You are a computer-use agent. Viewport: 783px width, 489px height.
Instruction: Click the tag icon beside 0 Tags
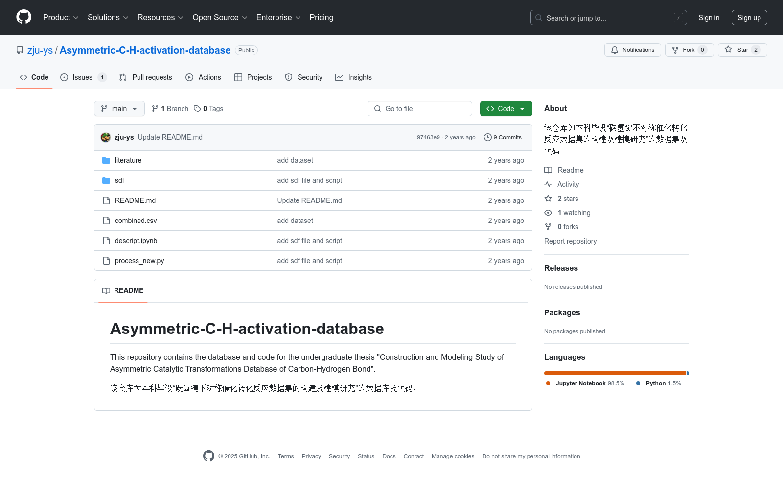pyautogui.click(x=197, y=109)
